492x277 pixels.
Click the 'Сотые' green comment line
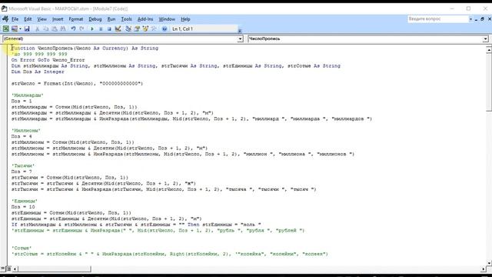tap(22, 248)
